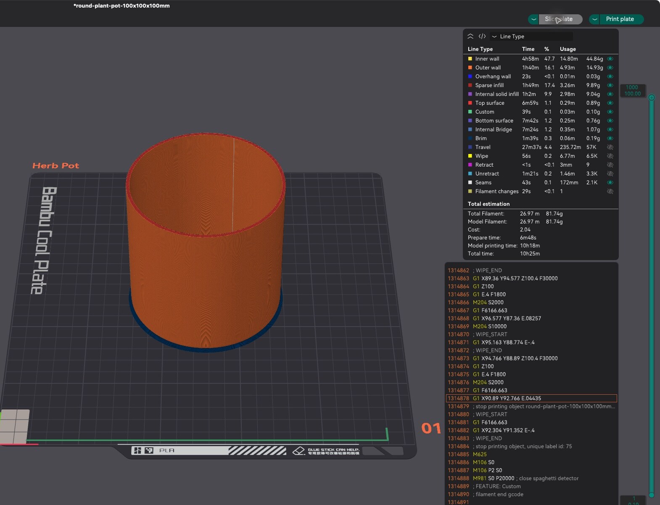Click the Total Filament value 26.97 m
Image resolution: width=660 pixels, height=505 pixels.
pos(530,214)
